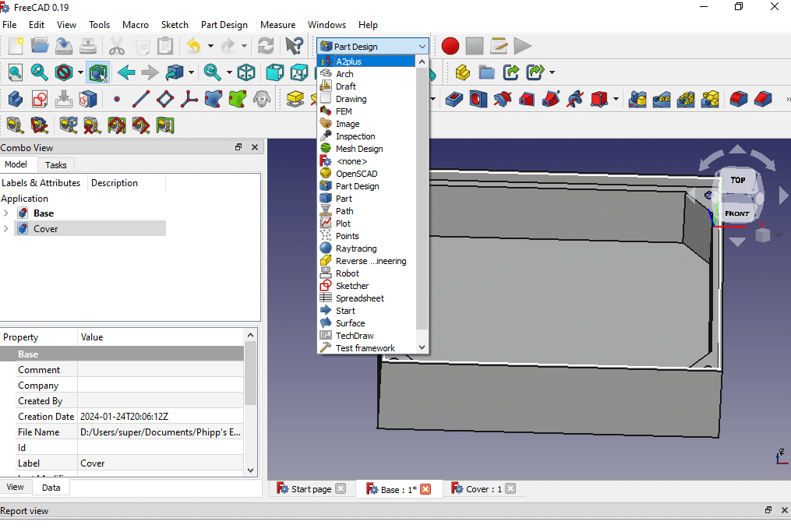Click the Hole tool icon
The height and width of the screenshot is (532, 791).
tap(478, 99)
